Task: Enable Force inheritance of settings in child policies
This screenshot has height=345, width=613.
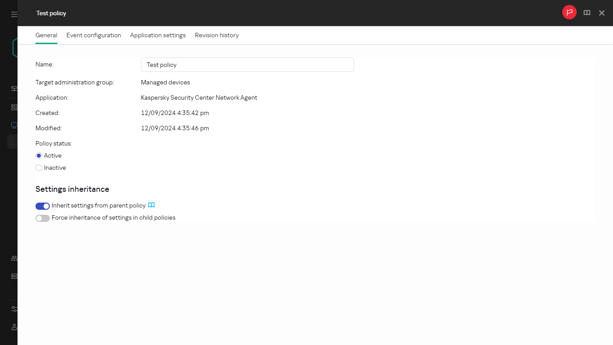Action: click(x=43, y=218)
